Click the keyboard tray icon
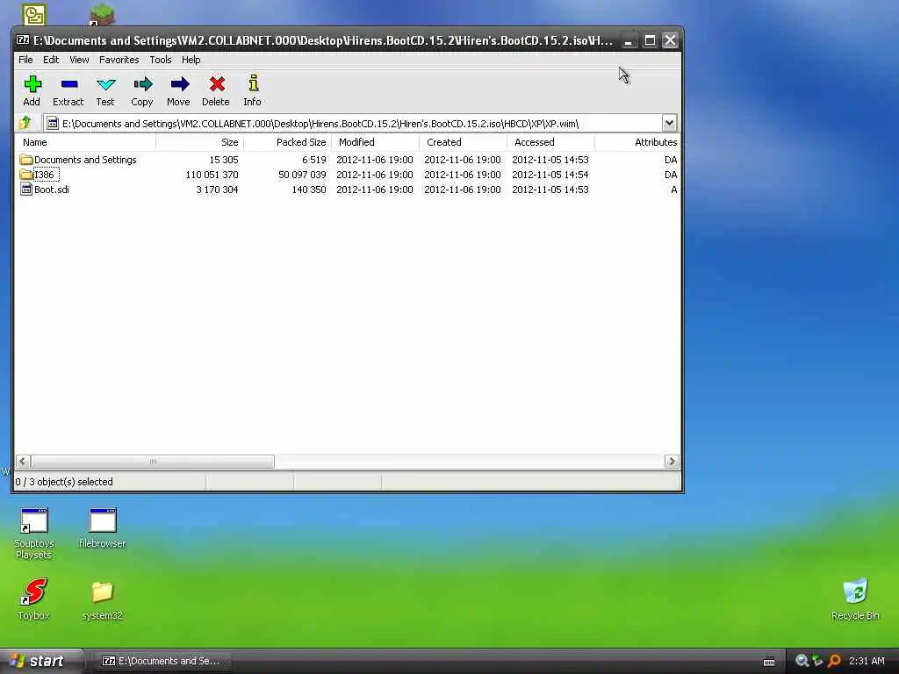This screenshot has height=674, width=899. click(x=769, y=662)
